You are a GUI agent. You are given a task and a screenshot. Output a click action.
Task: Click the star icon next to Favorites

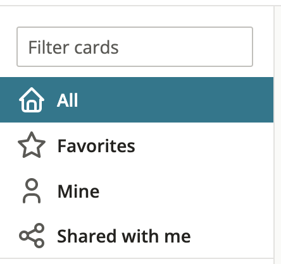pos(32,145)
